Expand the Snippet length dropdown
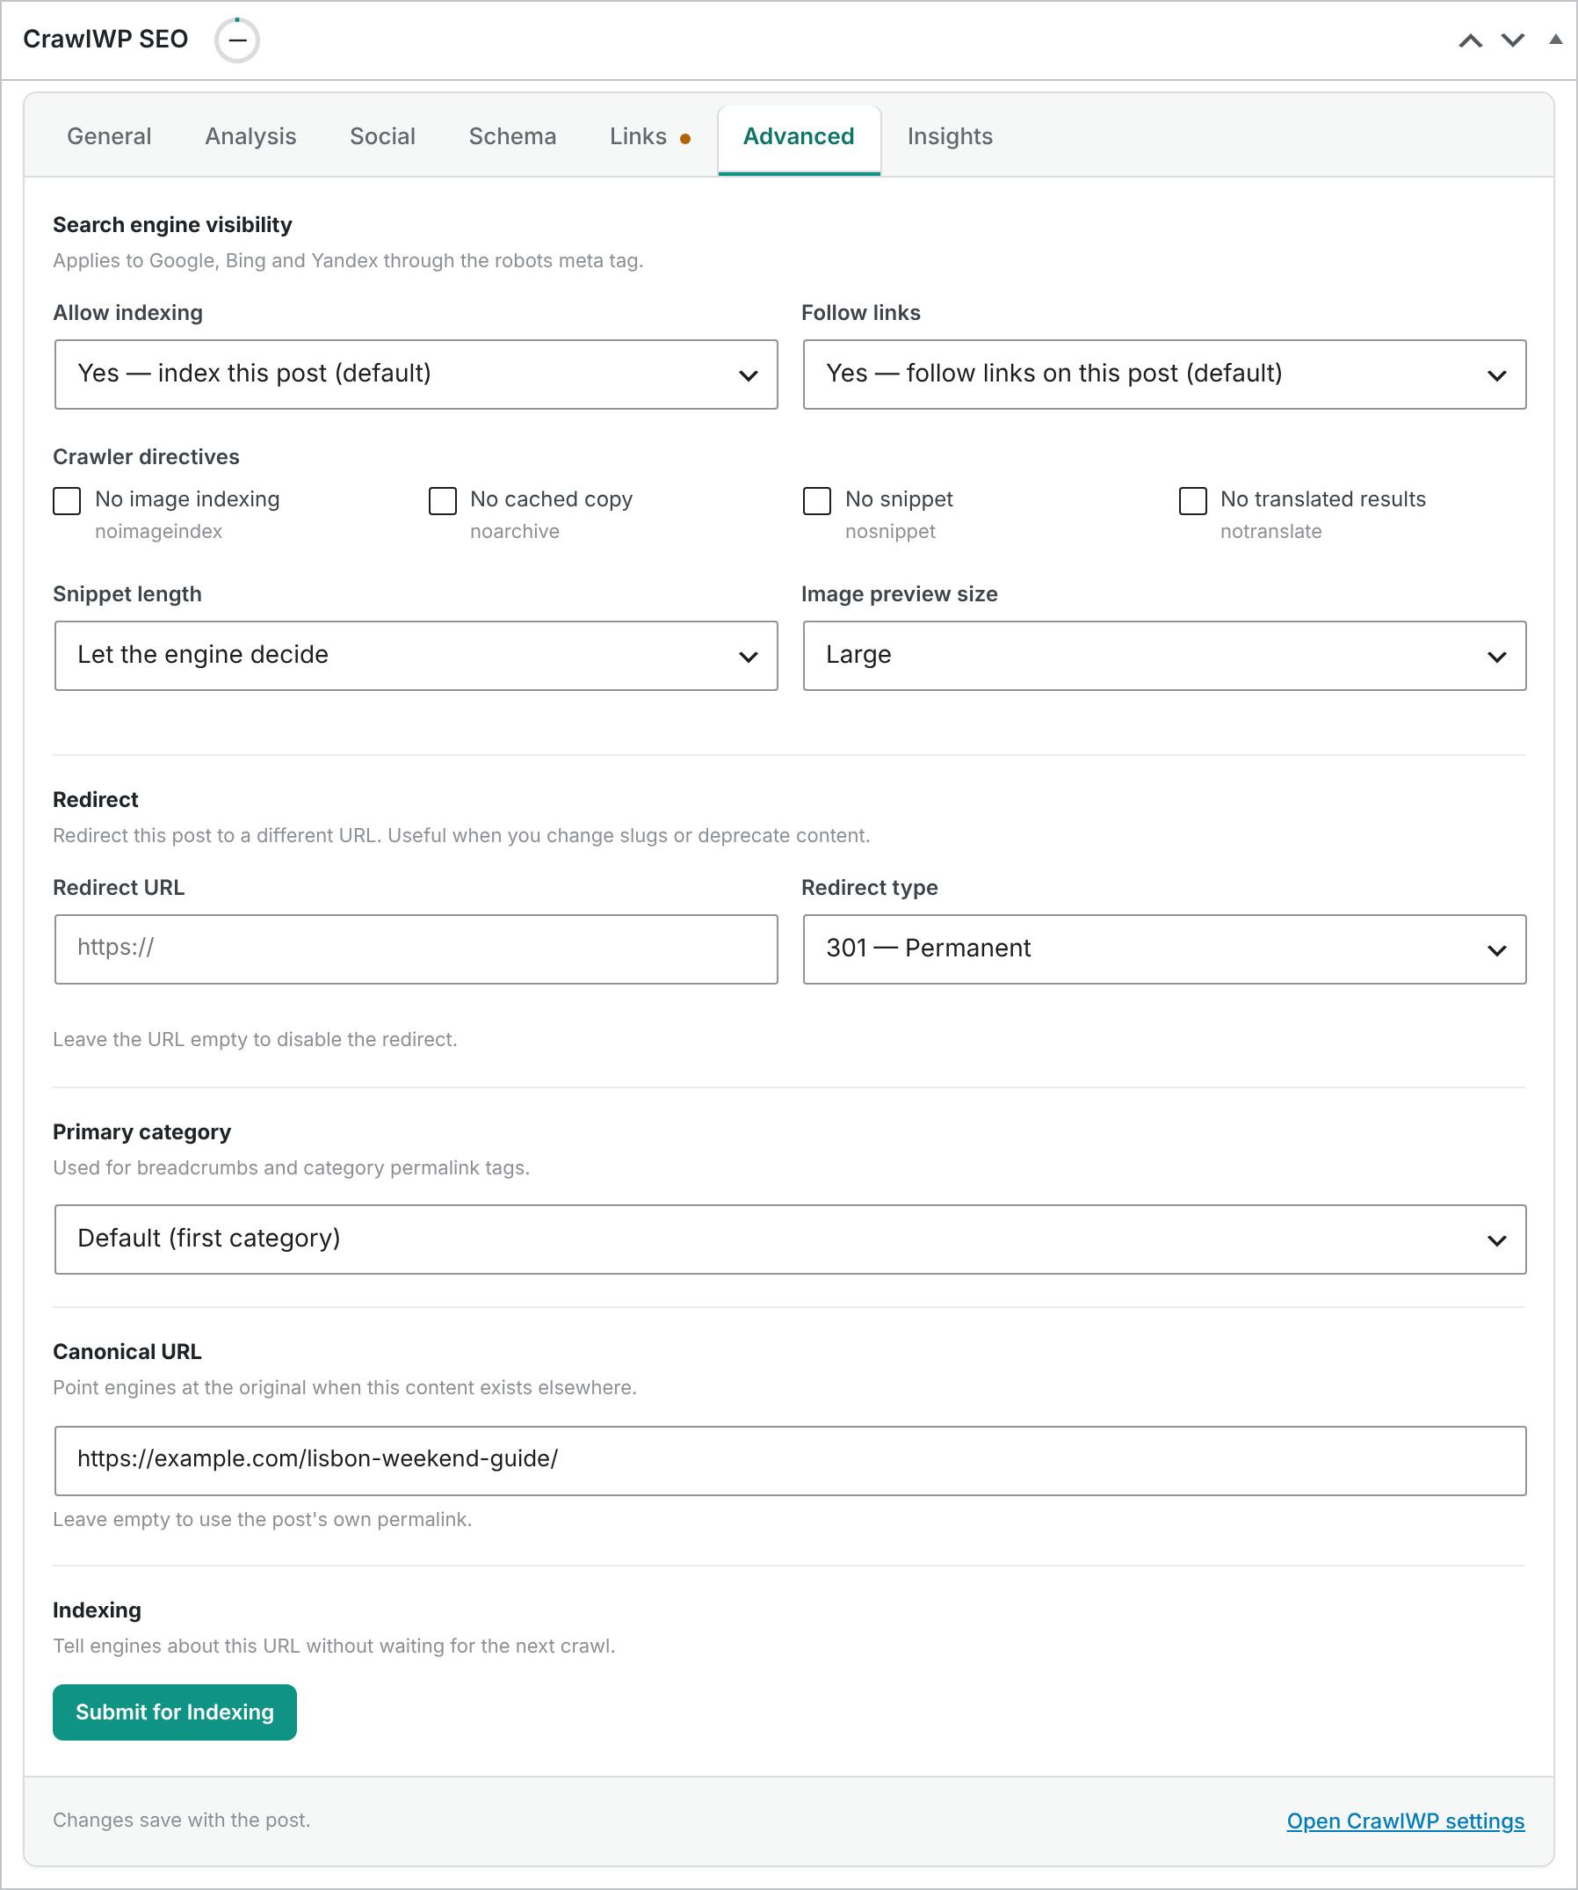The image size is (1578, 1890). pos(416,655)
